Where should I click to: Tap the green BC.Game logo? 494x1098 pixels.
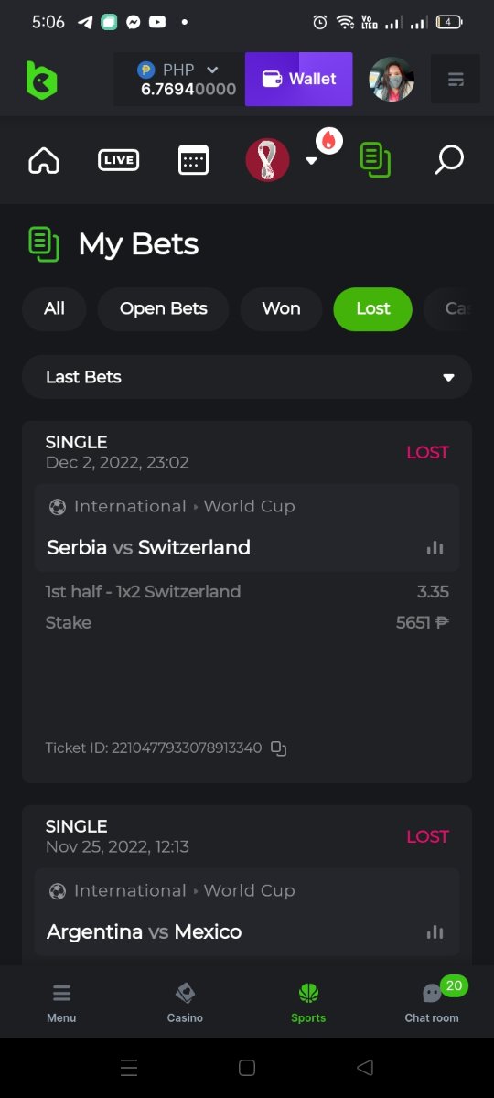click(x=41, y=80)
